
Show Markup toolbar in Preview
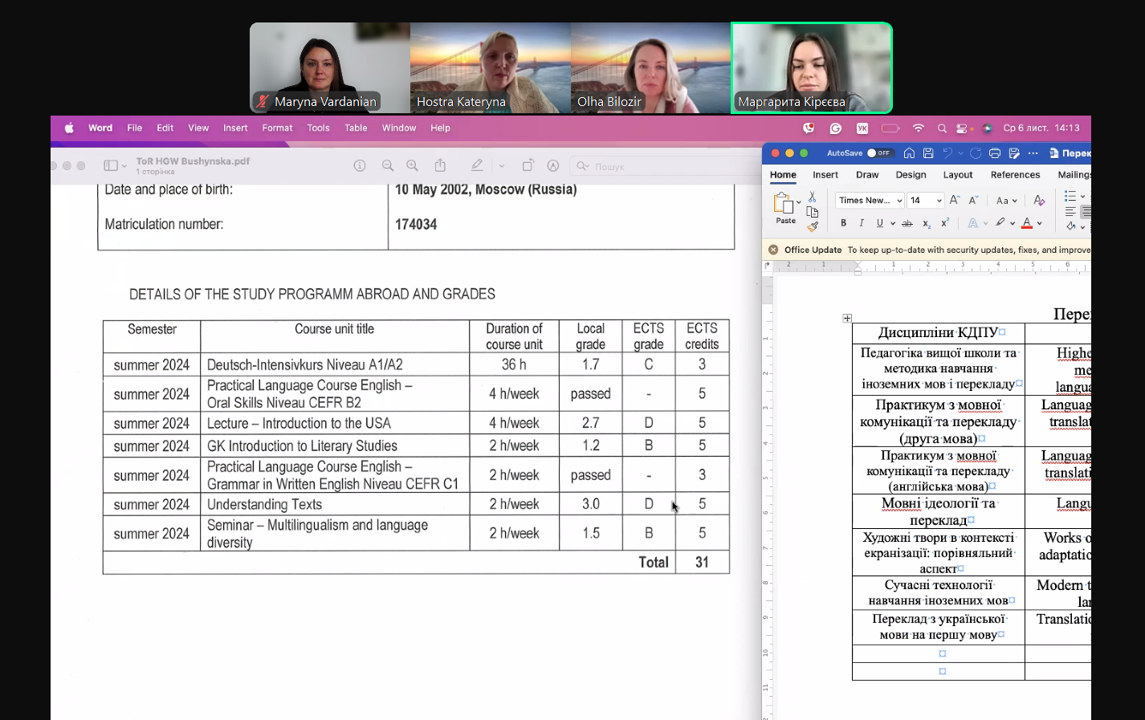pyautogui.click(x=553, y=165)
